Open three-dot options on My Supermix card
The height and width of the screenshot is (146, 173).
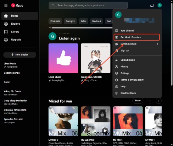coord(107,110)
